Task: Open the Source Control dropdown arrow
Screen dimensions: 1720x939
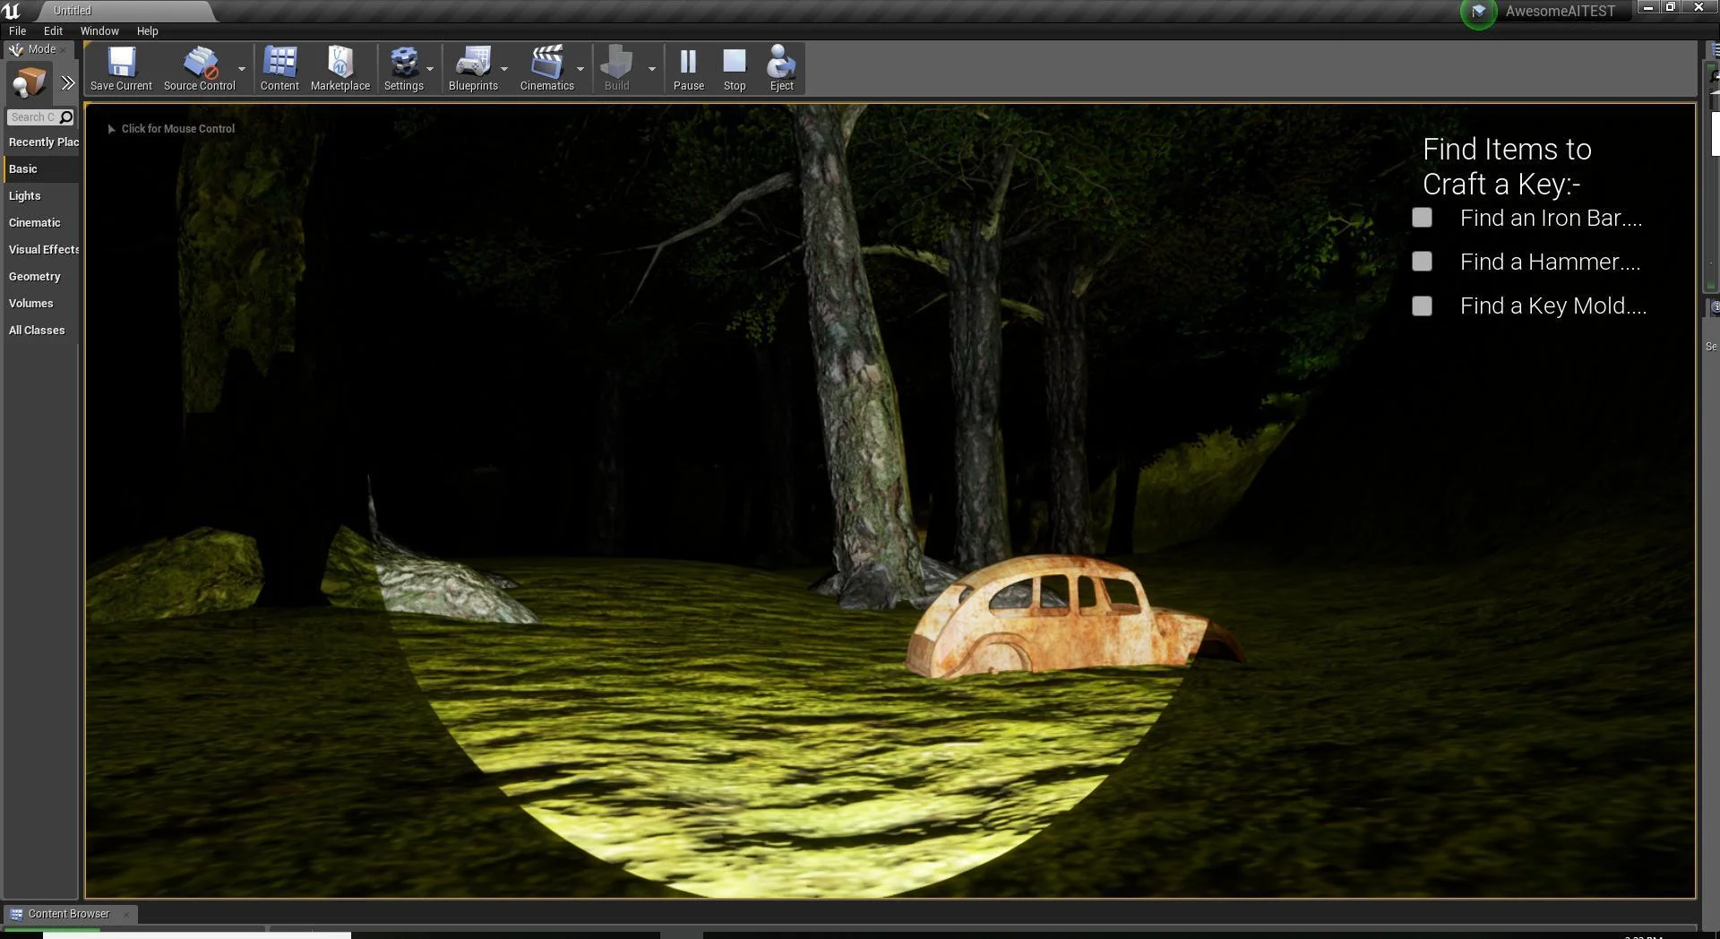Action: (242, 69)
